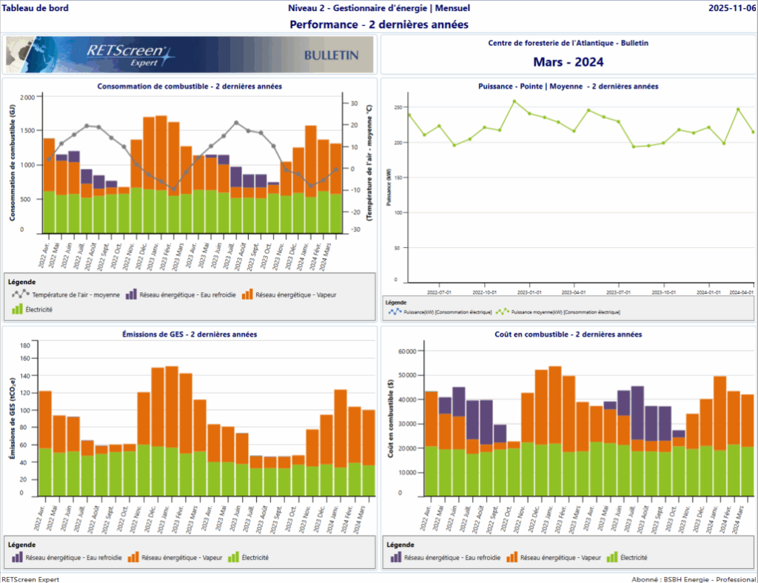Image resolution: width=758 pixels, height=583 pixels.
Task: Click the 'Mars - 2024' bulletin period title
Action: pyautogui.click(x=568, y=61)
